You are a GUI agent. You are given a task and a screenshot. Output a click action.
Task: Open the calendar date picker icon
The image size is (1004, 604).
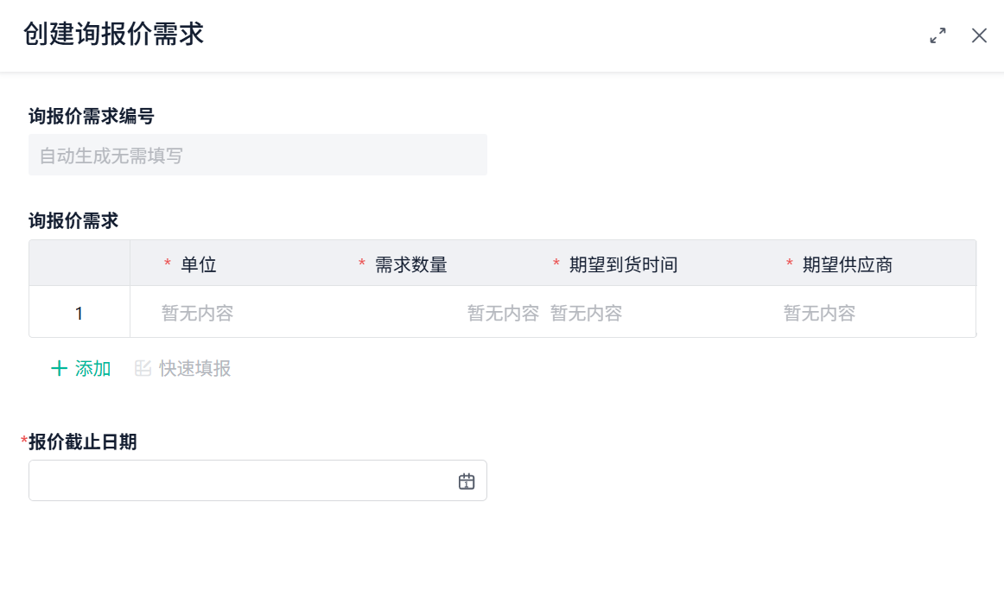(467, 481)
